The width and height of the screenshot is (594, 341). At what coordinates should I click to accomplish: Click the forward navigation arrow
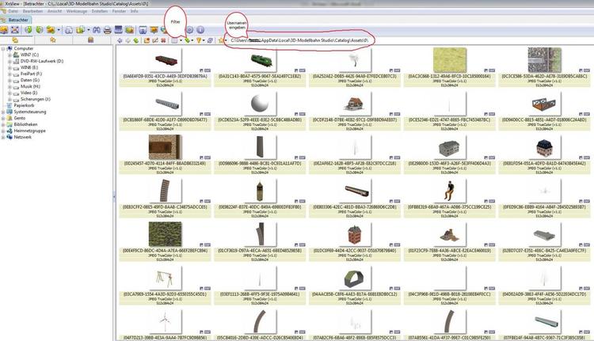[128, 40]
